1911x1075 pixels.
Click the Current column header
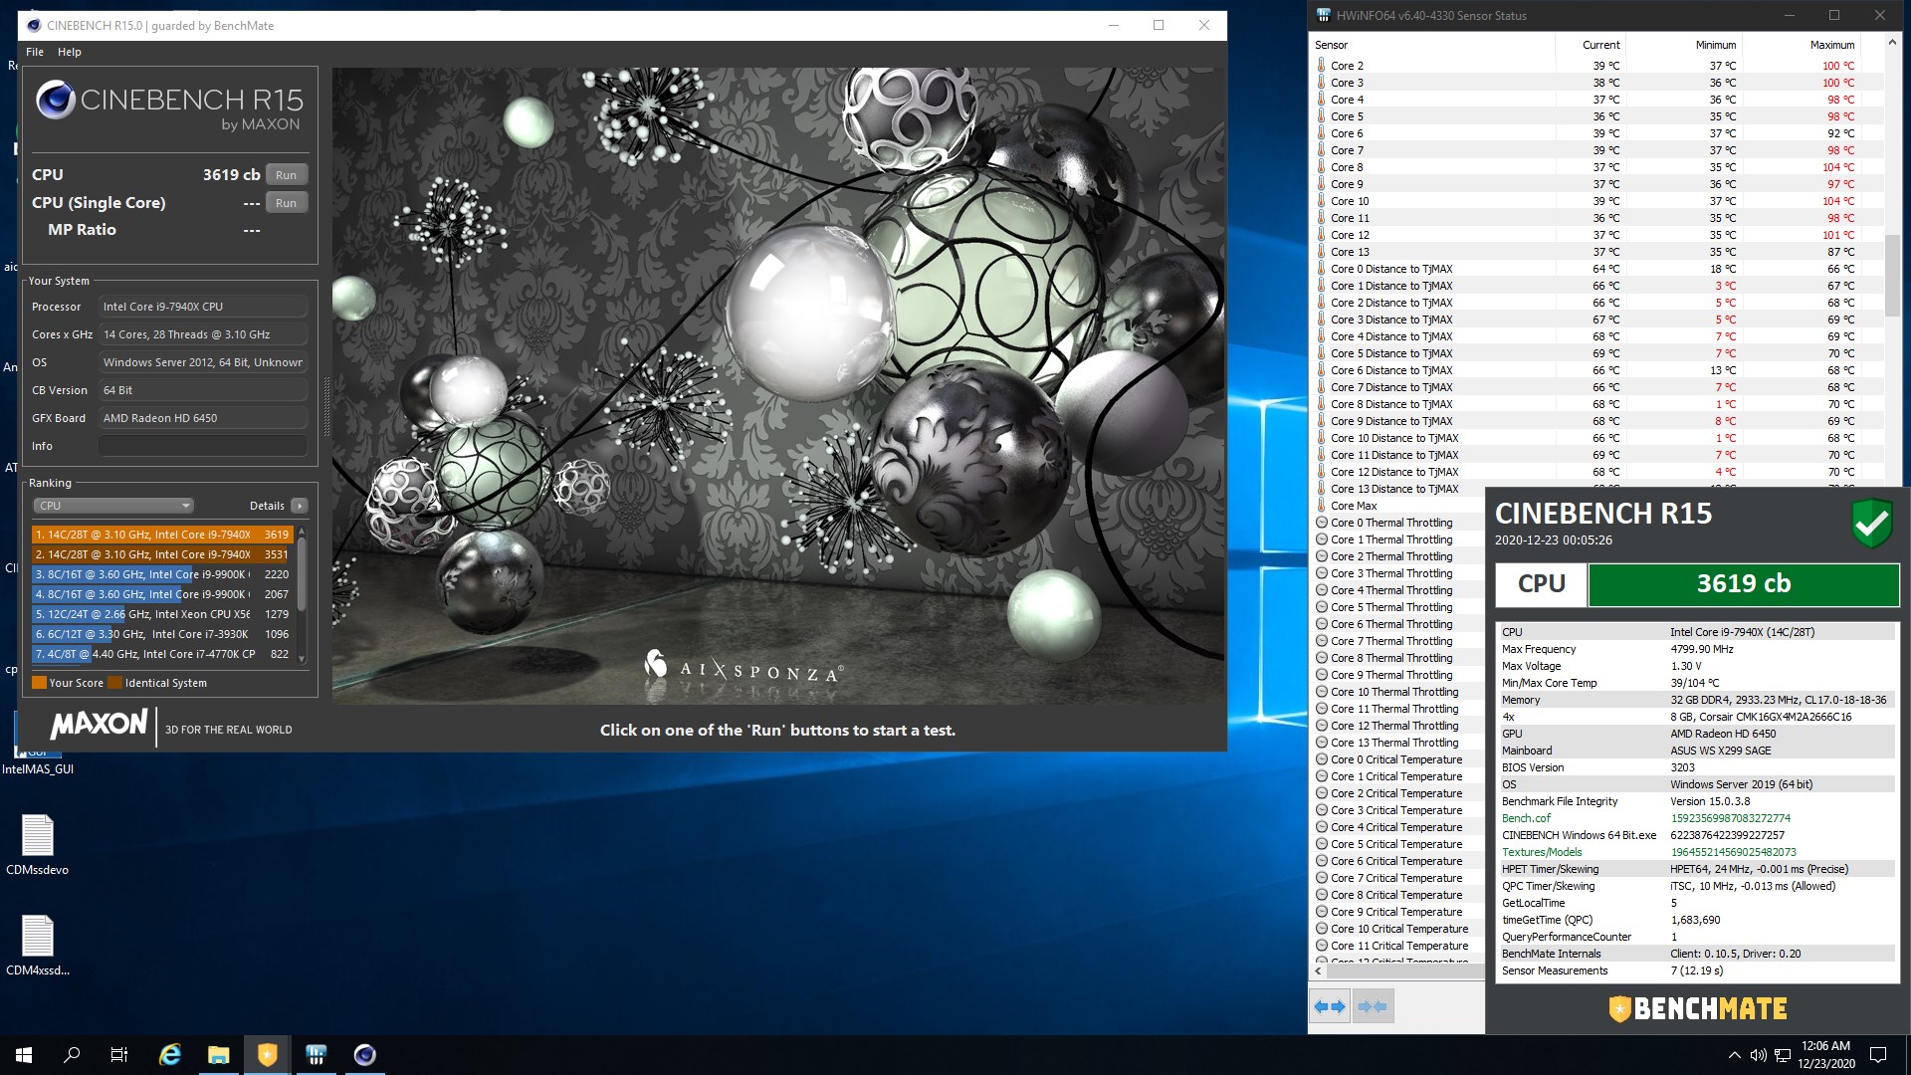[x=1590, y=45]
